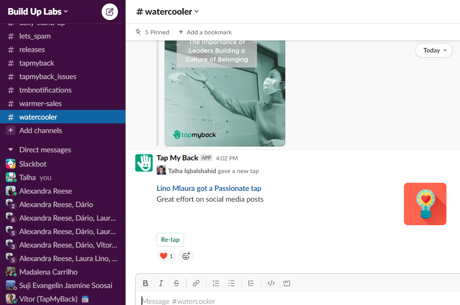Image resolution: width=460 pixels, height=305 pixels.
Task: Open your own Talha direct message
Action: (x=63, y=177)
